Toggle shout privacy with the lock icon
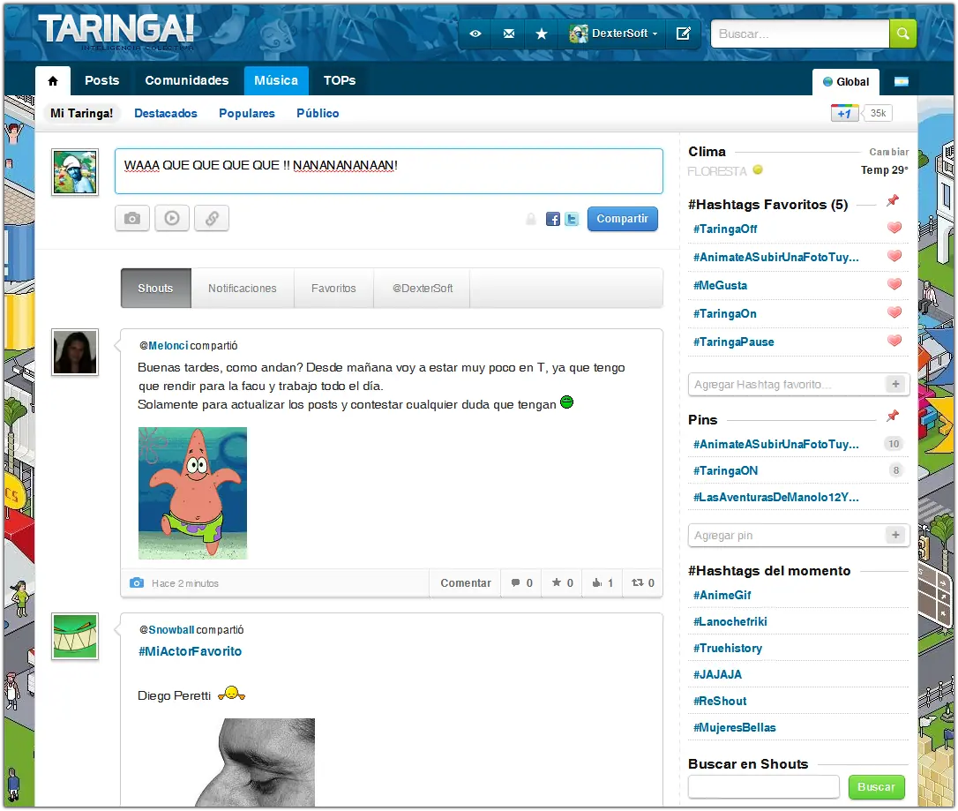This screenshot has width=958, height=811. pyautogui.click(x=531, y=219)
